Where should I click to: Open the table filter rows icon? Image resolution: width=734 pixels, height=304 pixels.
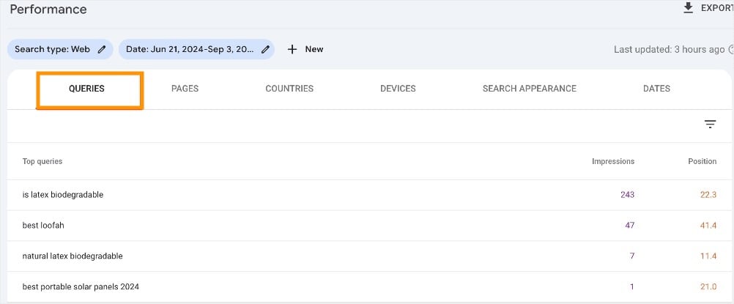point(710,124)
